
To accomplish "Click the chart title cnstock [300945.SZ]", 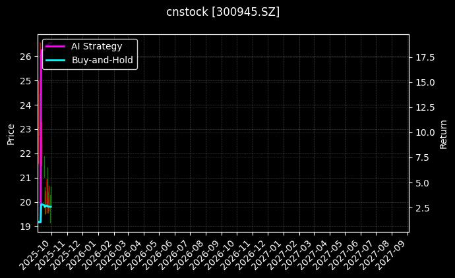I will [223, 12].
